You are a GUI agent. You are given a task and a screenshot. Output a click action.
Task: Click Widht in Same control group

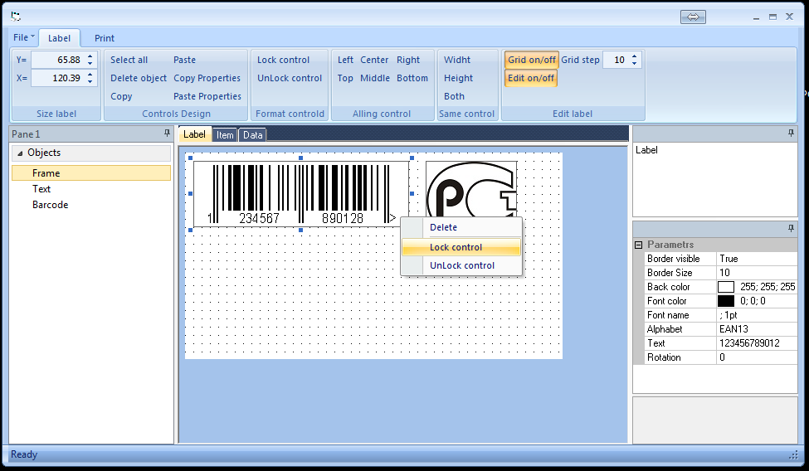[x=457, y=60]
